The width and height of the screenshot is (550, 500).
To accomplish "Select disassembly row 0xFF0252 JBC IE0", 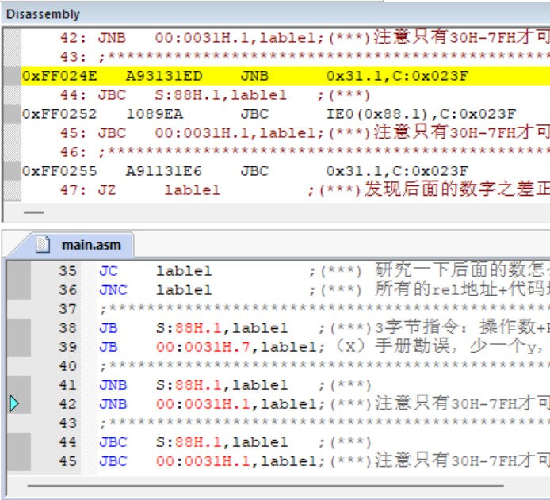I will [285, 114].
